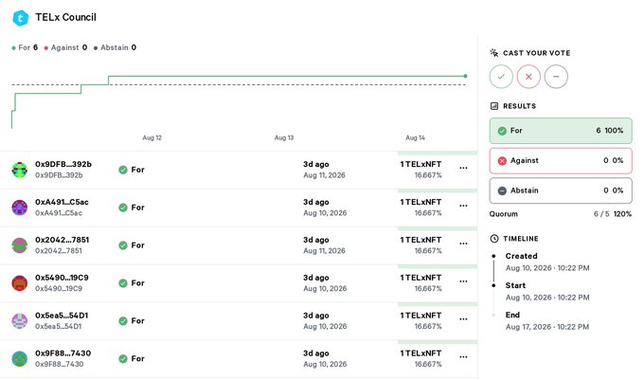Click the Results chart icon
This screenshot has width=644, height=380.
494,106
